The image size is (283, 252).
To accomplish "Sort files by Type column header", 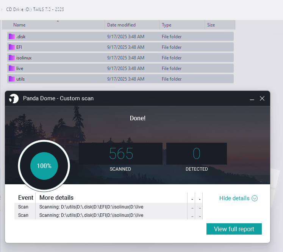I will (182, 25).
